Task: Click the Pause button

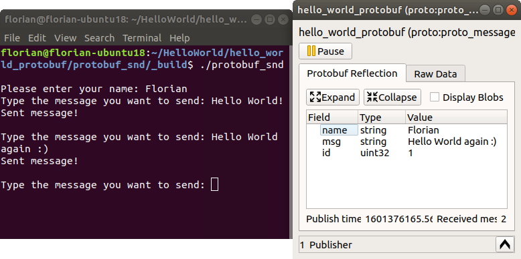Action: (x=325, y=51)
